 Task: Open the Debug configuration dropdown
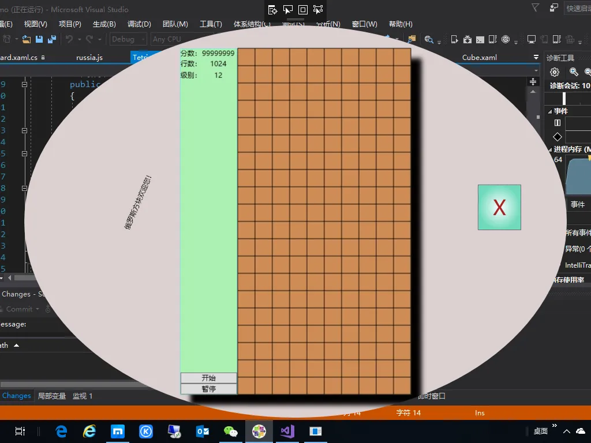point(128,39)
